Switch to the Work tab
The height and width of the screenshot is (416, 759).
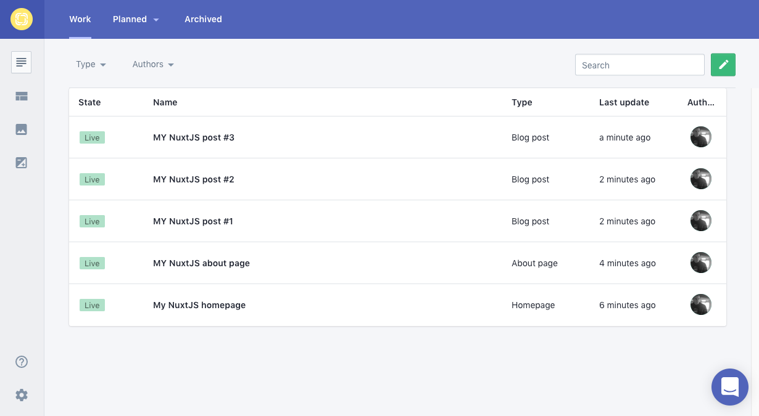[80, 19]
